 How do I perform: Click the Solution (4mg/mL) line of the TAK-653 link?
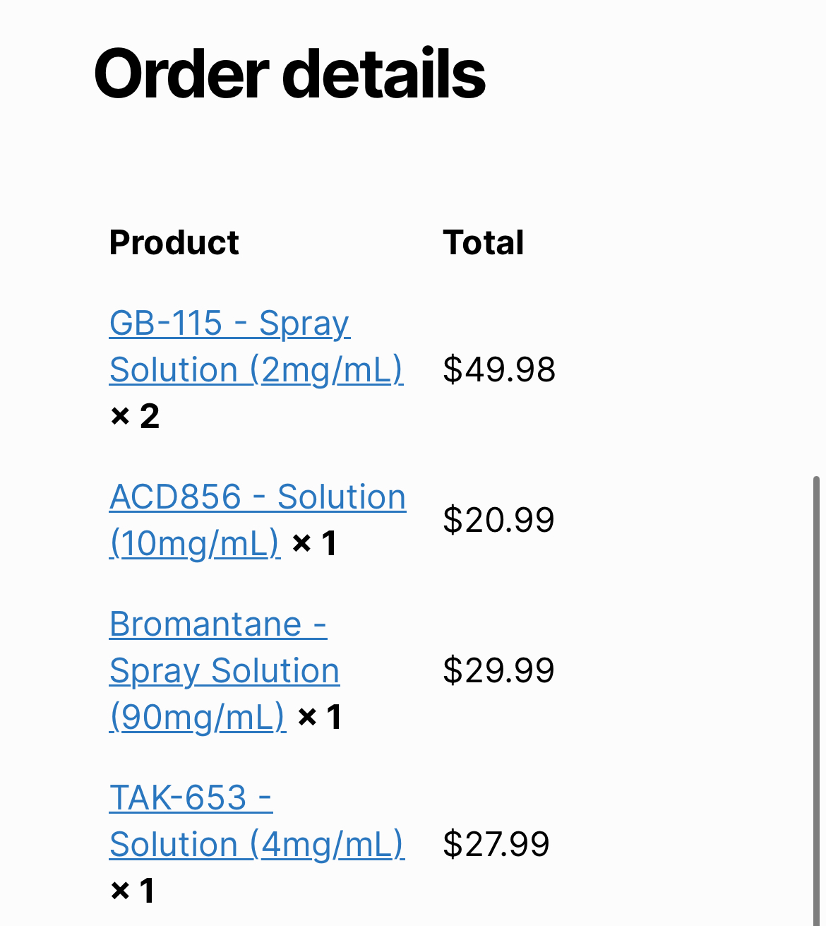click(256, 845)
